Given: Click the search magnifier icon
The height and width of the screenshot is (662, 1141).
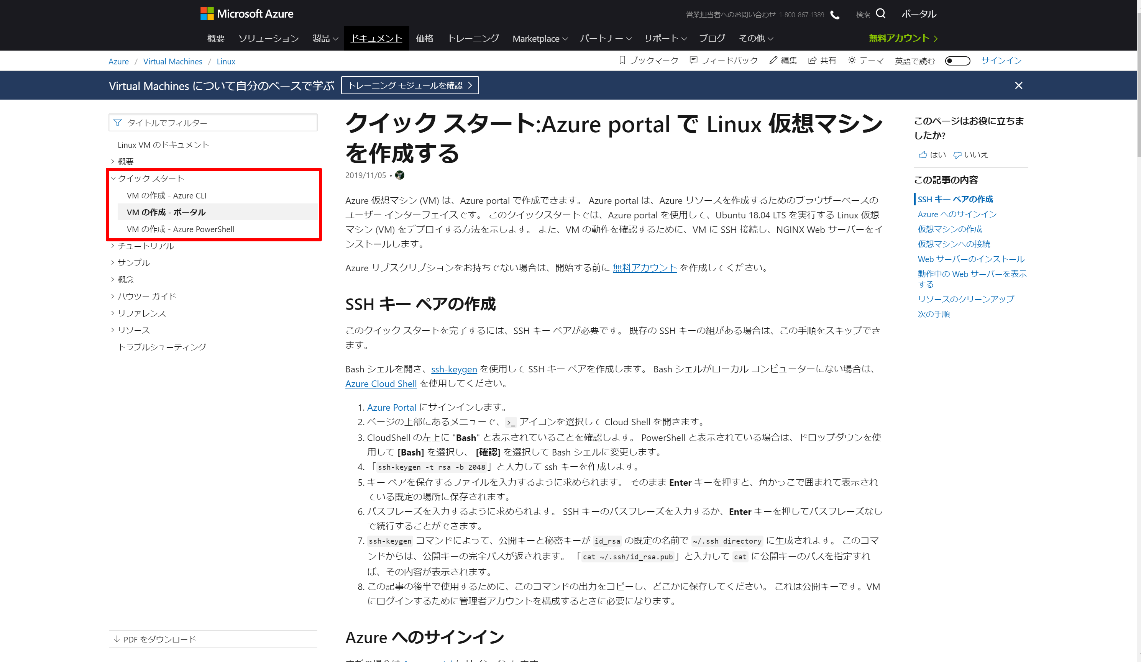Looking at the screenshot, I should point(880,13).
